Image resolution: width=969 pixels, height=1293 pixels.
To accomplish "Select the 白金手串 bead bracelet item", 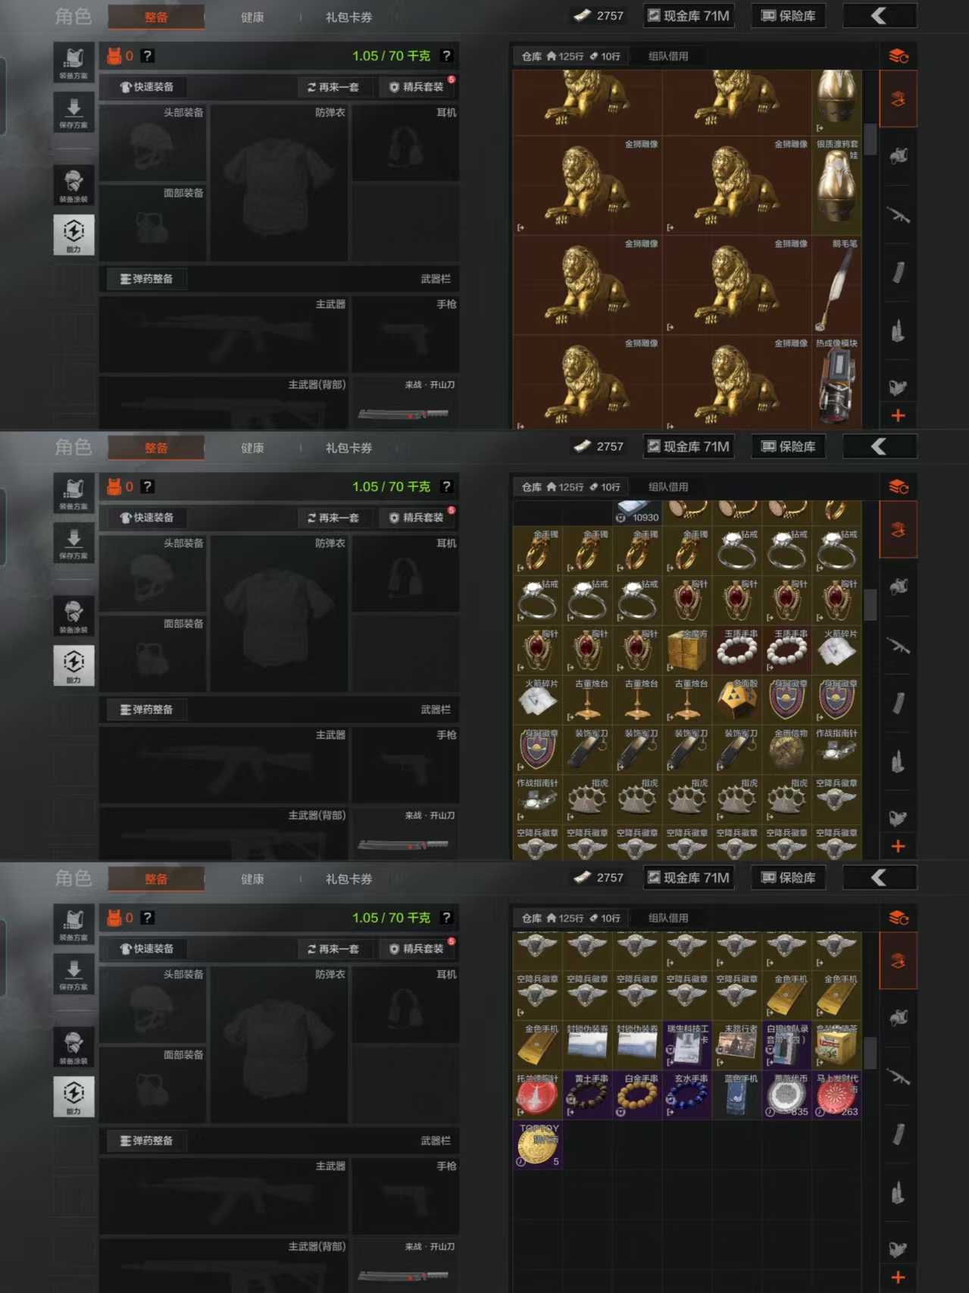I will pos(637,1095).
